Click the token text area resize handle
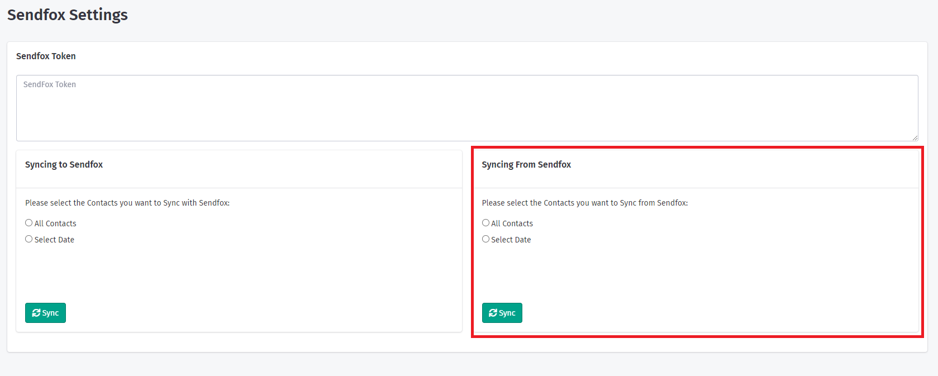938x376 pixels. coord(915,137)
